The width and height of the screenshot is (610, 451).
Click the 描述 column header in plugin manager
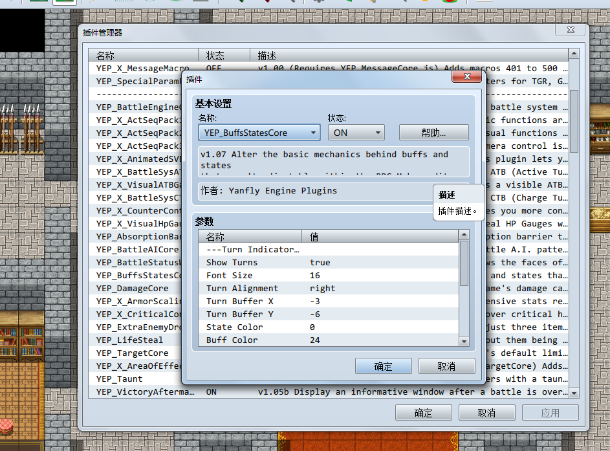point(409,56)
